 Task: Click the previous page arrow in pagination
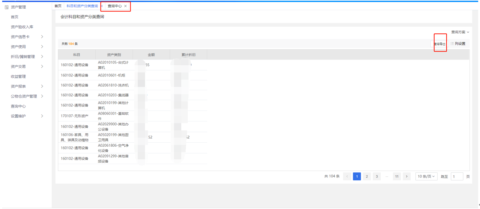click(x=347, y=176)
